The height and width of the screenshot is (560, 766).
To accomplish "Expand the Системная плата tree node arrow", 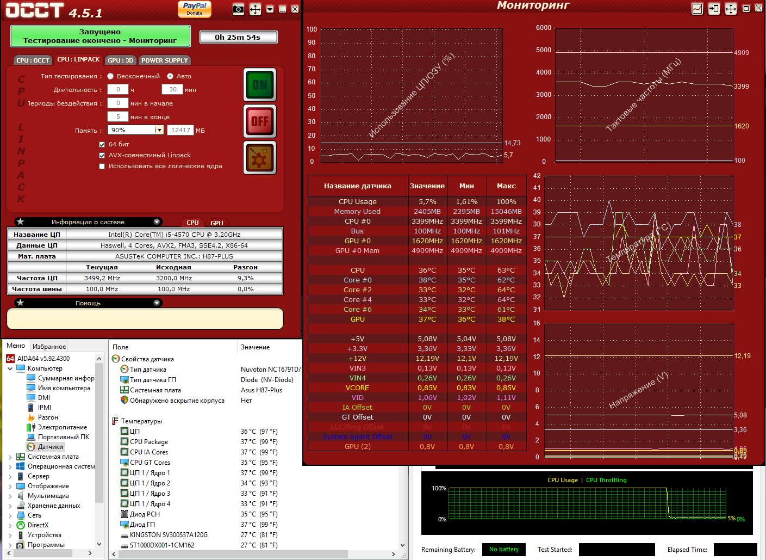I will point(10,457).
